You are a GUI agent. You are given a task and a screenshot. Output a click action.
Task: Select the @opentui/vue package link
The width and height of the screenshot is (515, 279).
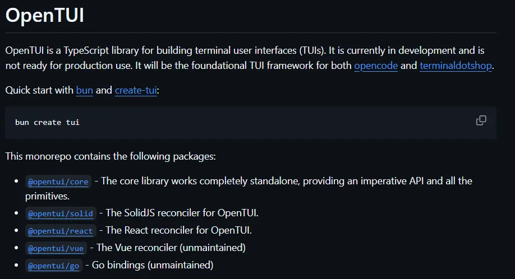click(56, 248)
